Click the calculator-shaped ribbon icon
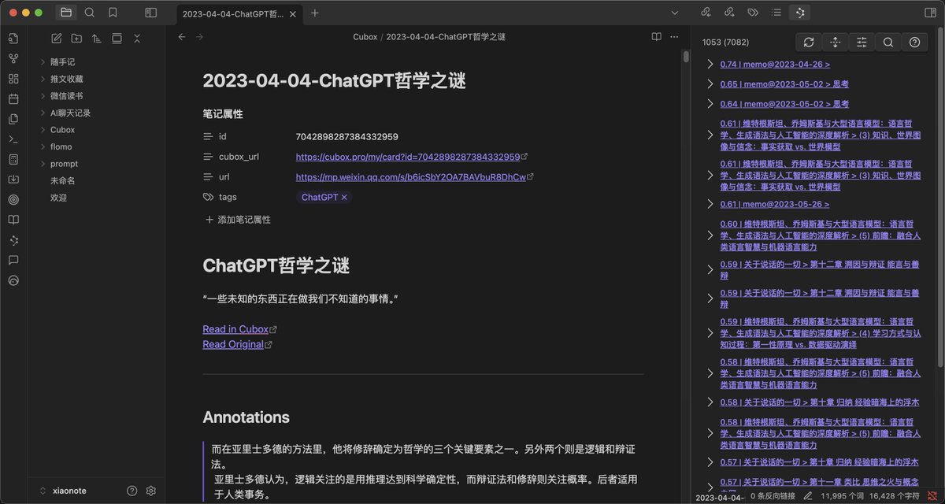Image resolution: width=945 pixels, height=504 pixels. click(x=13, y=159)
